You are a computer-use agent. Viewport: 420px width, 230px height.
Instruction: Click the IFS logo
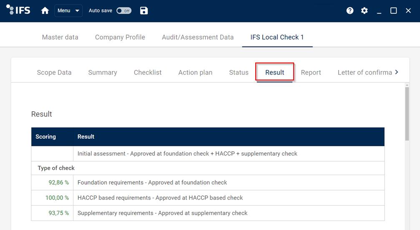click(18, 10)
